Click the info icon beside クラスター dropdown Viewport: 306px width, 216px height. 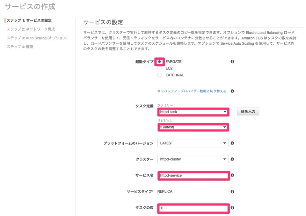tap(232, 159)
